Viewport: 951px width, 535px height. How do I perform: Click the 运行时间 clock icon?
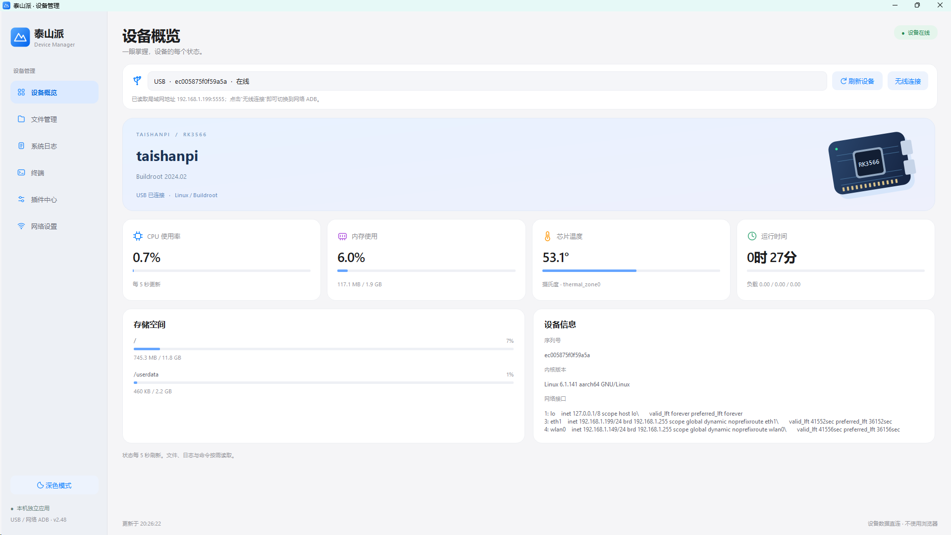[752, 236]
